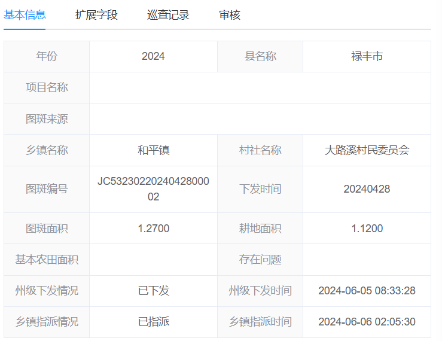Image resolution: width=442 pixels, height=341 pixels.
Task: Click the village value 大路溪村民委员会
Action: coord(367,150)
